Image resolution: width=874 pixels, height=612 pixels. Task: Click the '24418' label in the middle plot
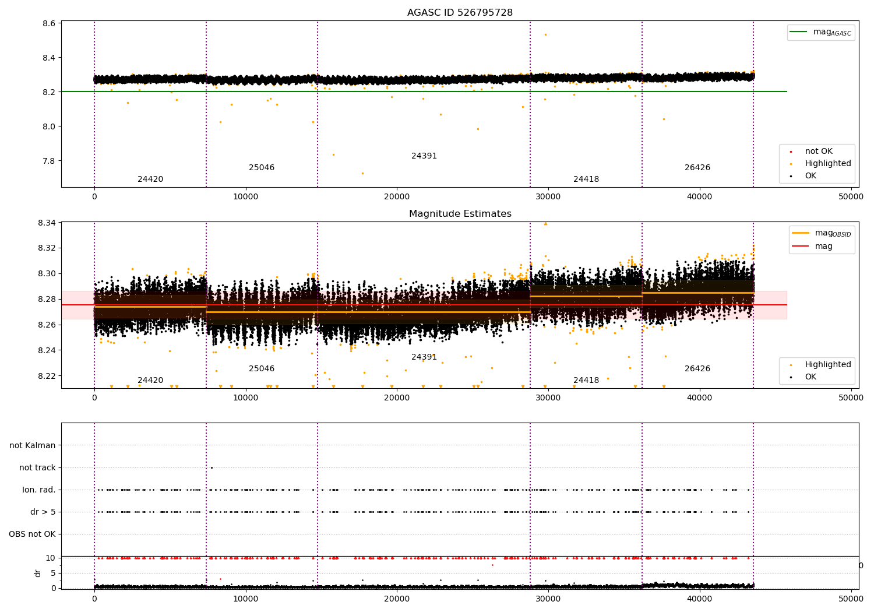click(x=586, y=381)
